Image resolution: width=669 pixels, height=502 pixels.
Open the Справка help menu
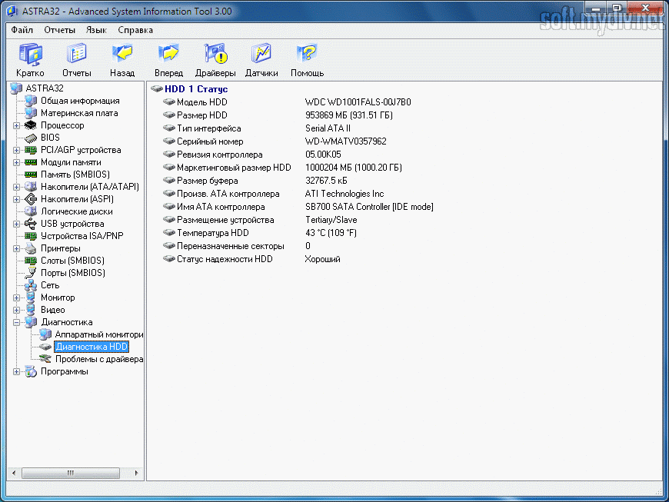click(x=135, y=30)
